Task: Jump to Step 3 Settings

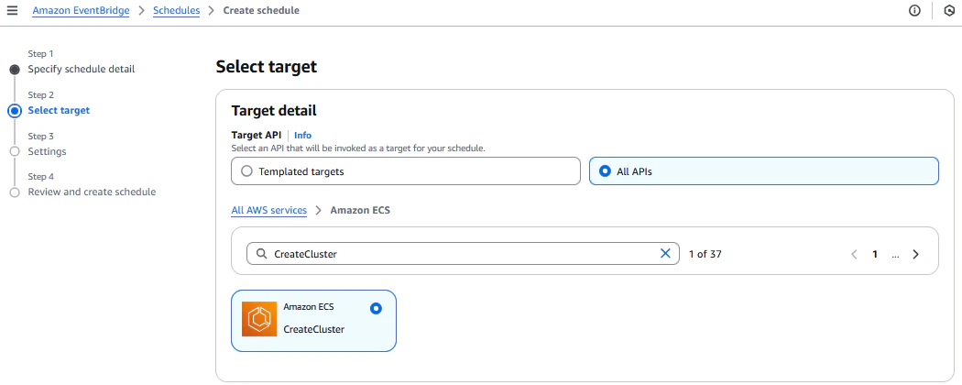Action: [48, 151]
